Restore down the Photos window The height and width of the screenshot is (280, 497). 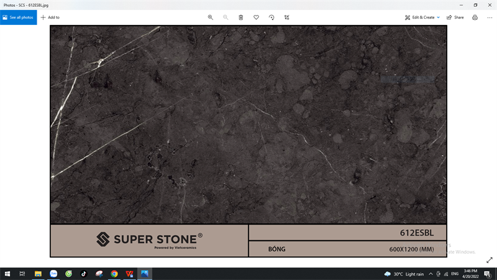click(x=475, y=5)
